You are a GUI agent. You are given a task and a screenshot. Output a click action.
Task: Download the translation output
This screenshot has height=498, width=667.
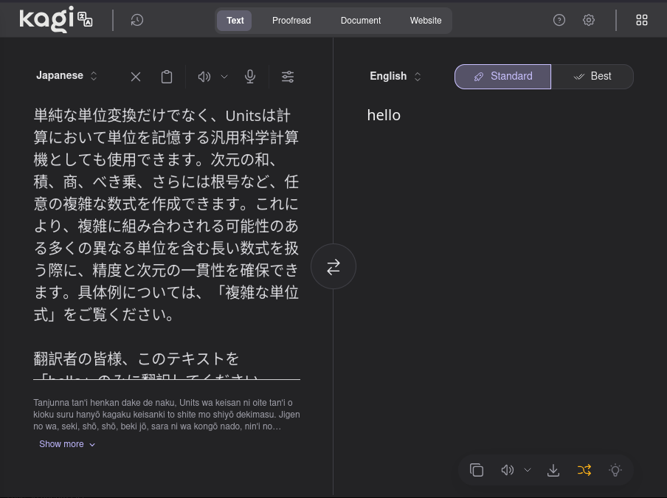pyautogui.click(x=553, y=470)
